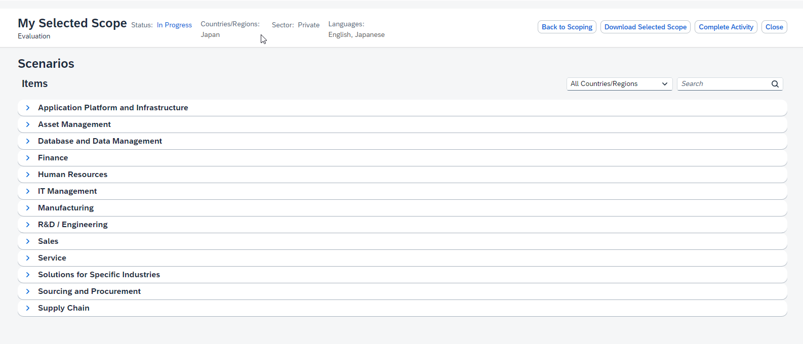Select the Supply Chain label text
803x344 pixels.
tap(63, 308)
